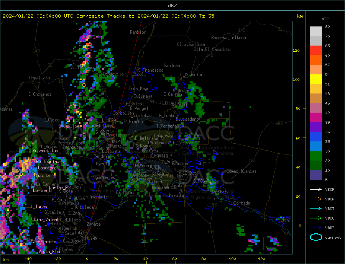Click the Diaz_Valent label
This screenshot has height=264, width=345.
pos(46,220)
